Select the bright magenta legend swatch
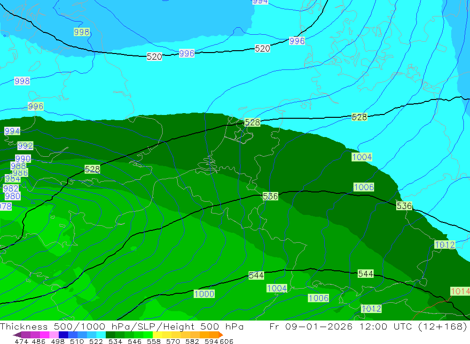The height and width of the screenshot is (344, 470). 44,335
